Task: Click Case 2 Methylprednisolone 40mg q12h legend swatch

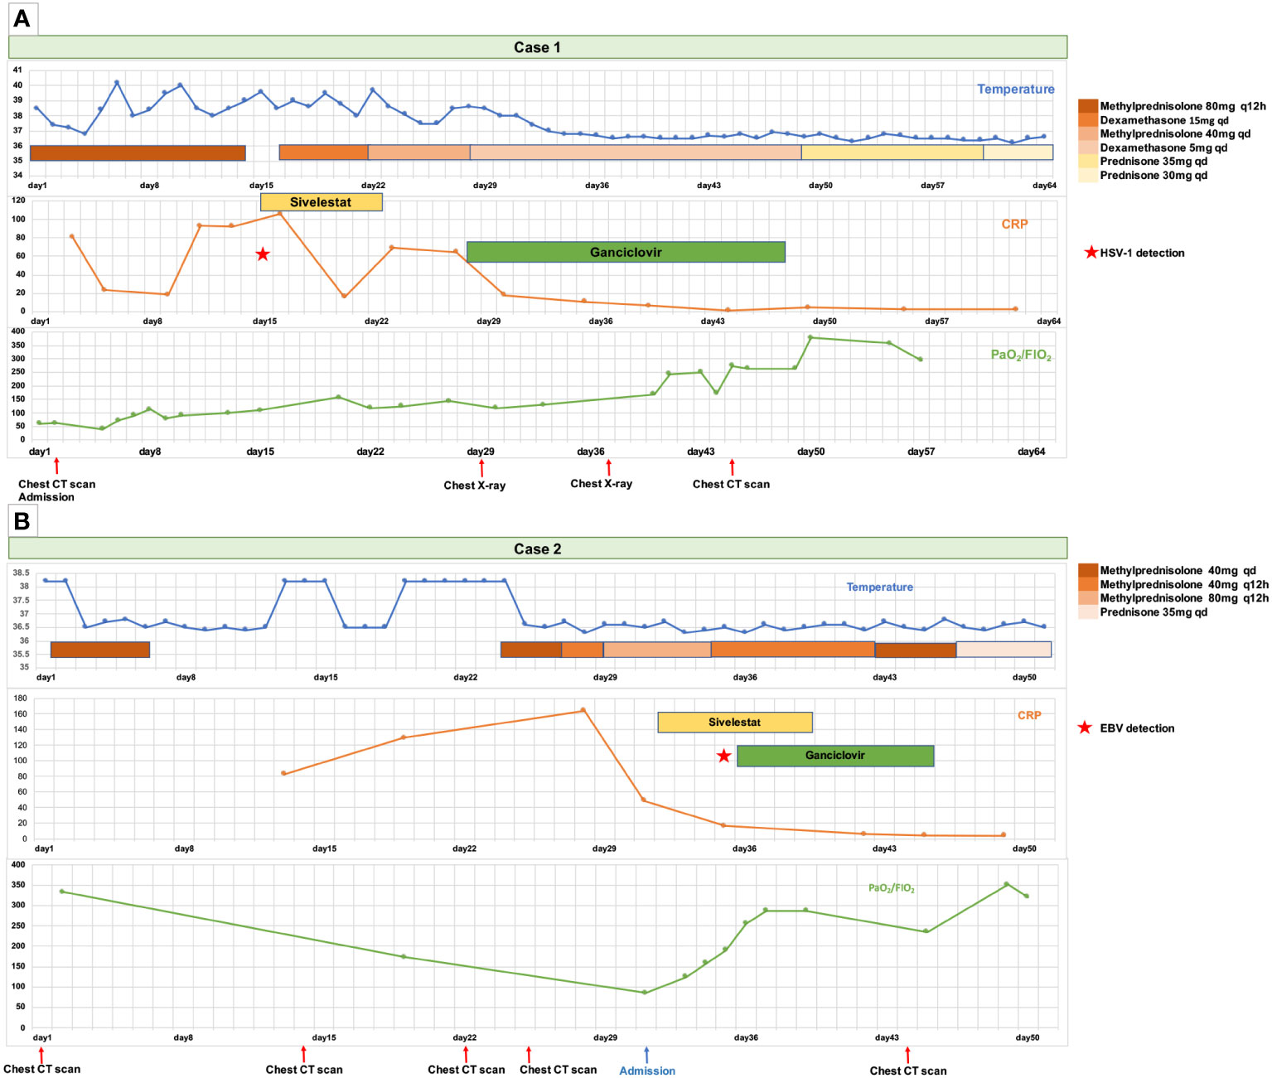Action: click(x=1088, y=584)
